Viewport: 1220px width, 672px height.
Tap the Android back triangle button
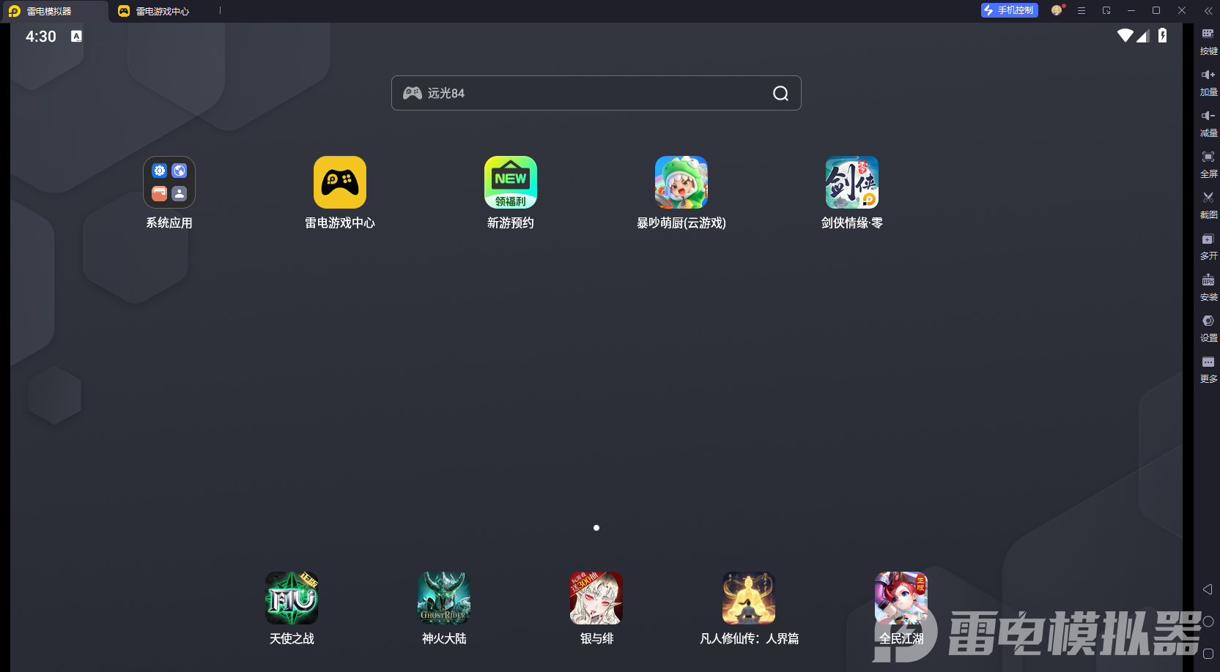coord(1208,589)
